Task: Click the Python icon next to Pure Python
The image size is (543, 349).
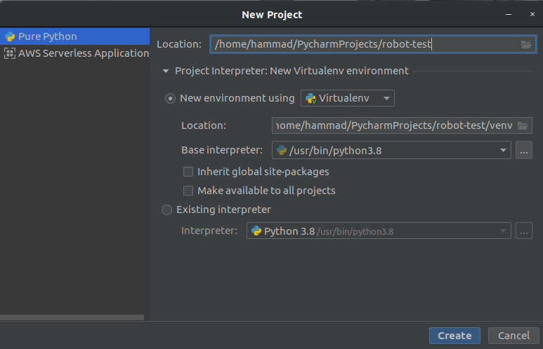Action: pos(10,36)
